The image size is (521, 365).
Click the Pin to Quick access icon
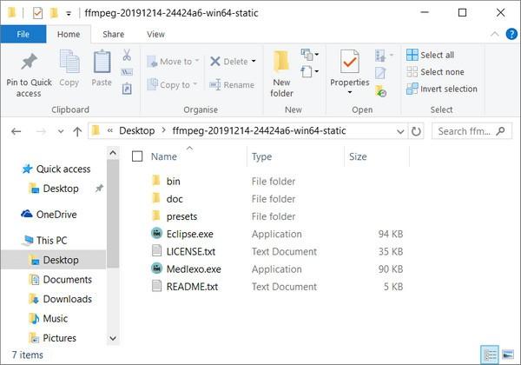pyautogui.click(x=29, y=61)
